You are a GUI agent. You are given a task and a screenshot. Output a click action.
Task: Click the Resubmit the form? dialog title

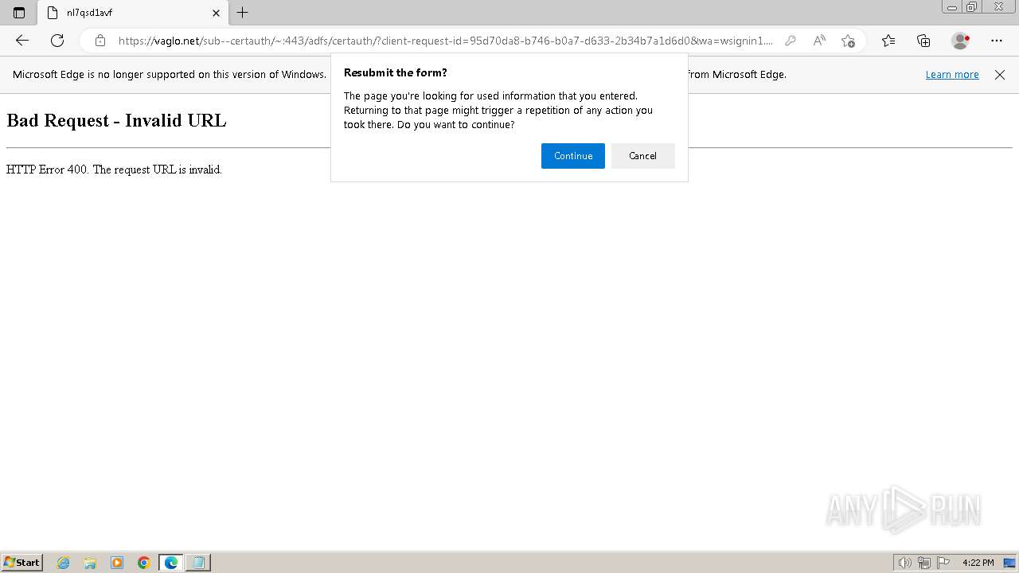coord(396,72)
